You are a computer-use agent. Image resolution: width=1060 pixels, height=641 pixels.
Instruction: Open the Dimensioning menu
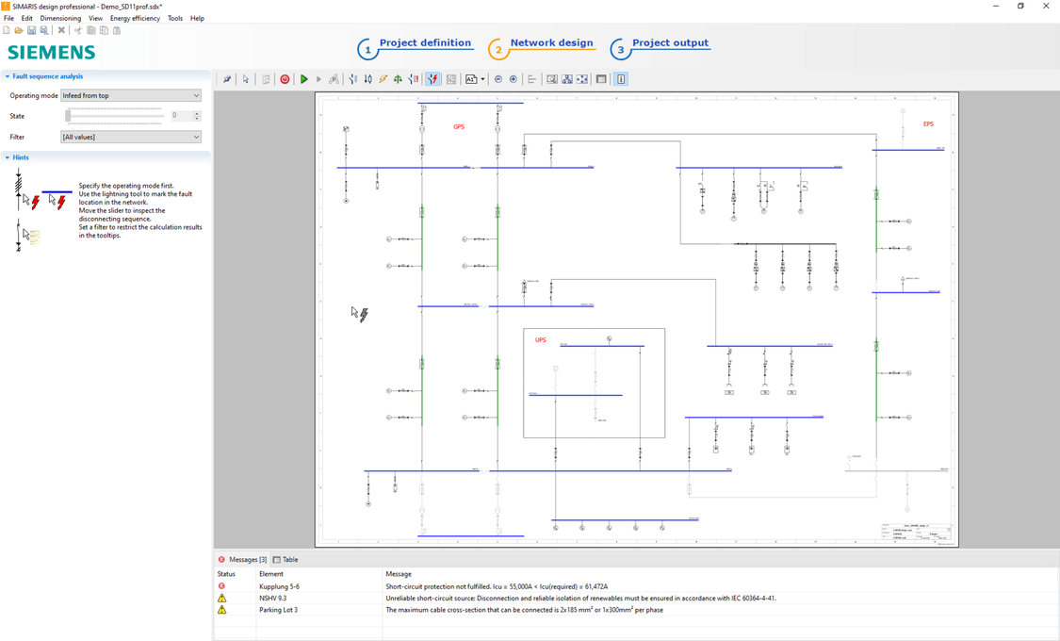point(60,17)
